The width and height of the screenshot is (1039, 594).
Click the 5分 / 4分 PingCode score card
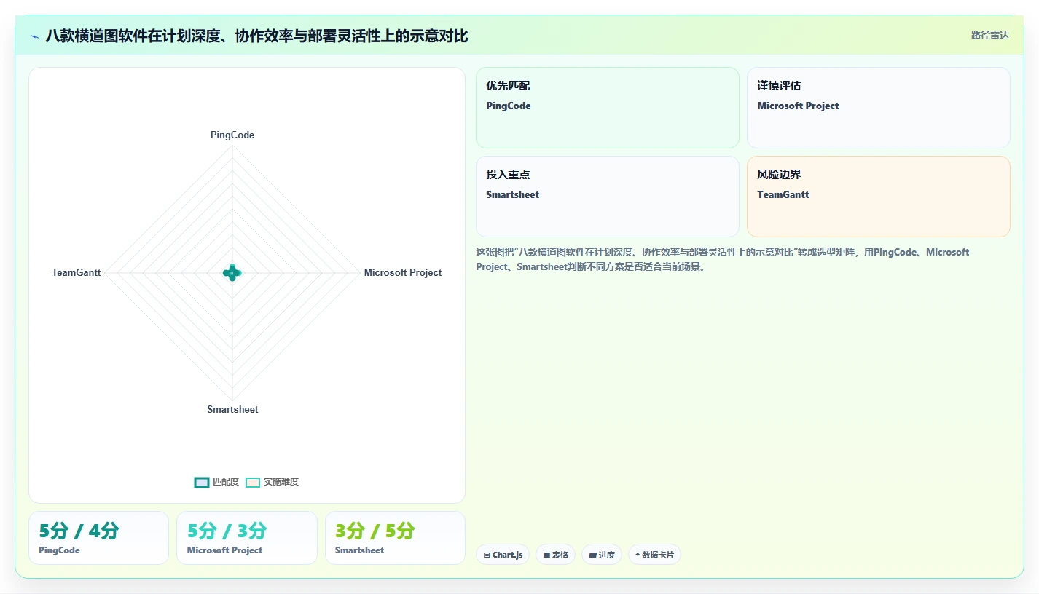[x=98, y=538]
